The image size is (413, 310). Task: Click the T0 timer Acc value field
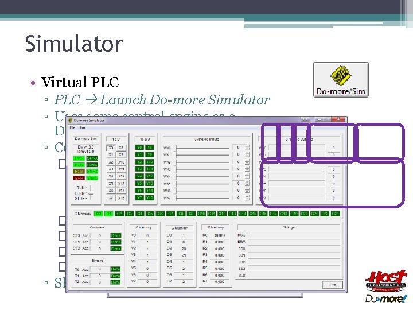click(100, 269)
